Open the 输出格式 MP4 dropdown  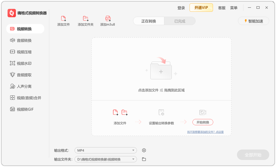point(105,150)
